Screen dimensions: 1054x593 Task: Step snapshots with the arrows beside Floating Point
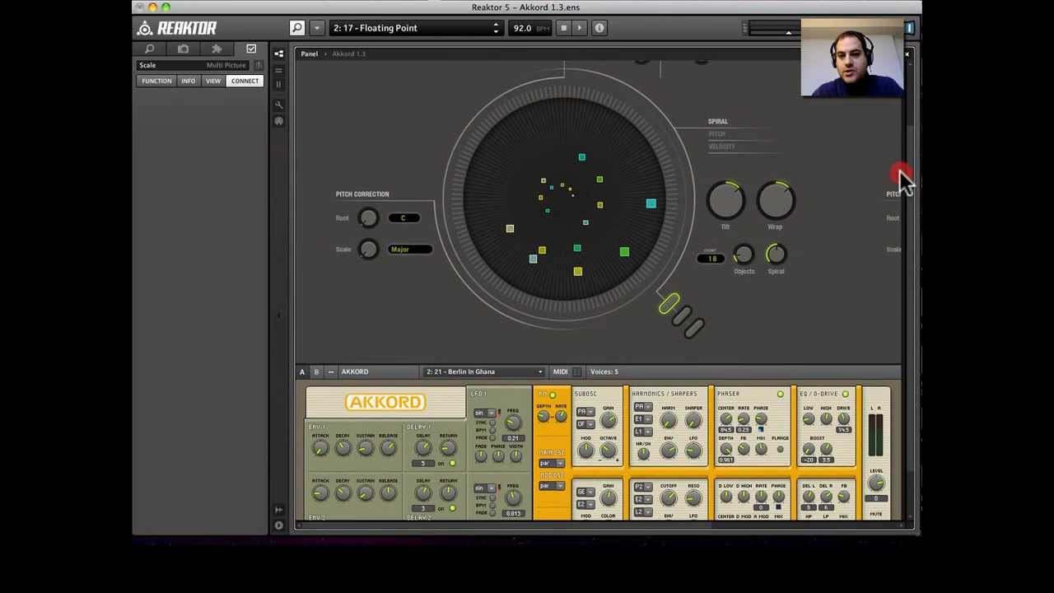pyautogui.click(x=496, y=28)
